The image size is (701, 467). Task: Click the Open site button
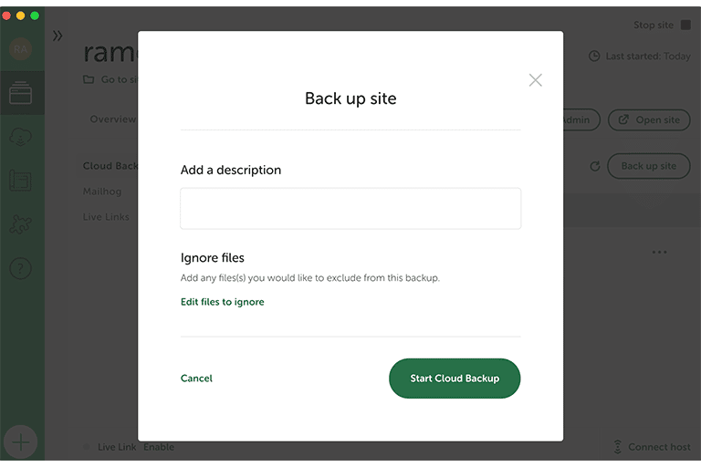click(649, 120)
